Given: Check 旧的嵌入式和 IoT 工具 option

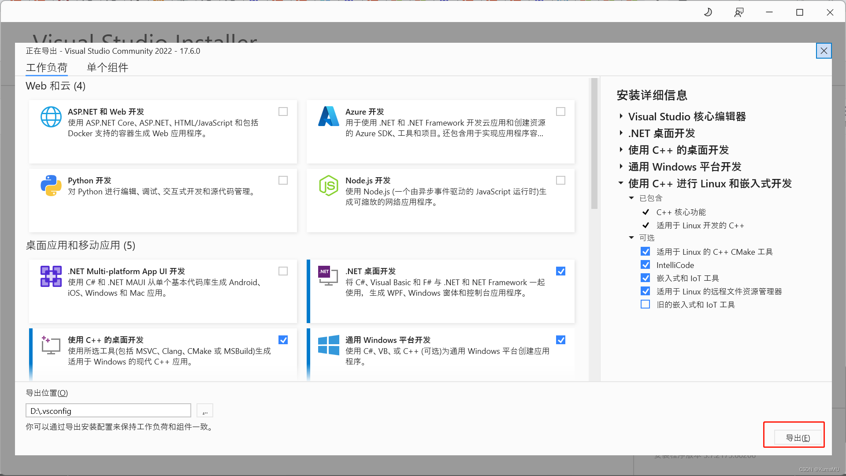Looking at the screenshot, I should [x=645, y=305].
